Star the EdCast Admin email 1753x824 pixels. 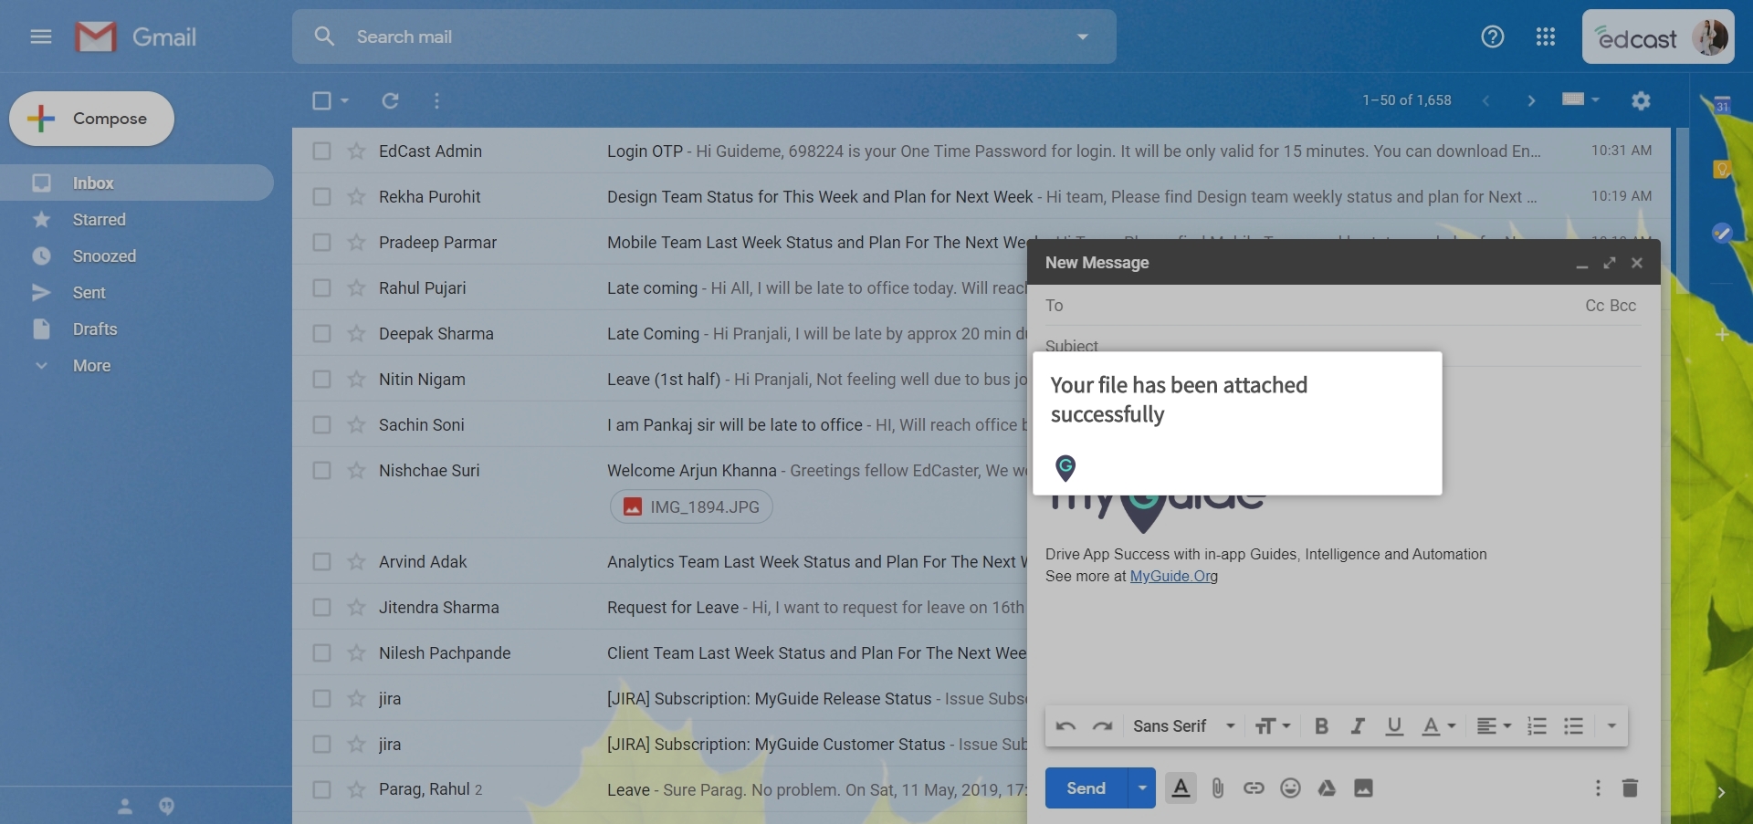(356, 151)
